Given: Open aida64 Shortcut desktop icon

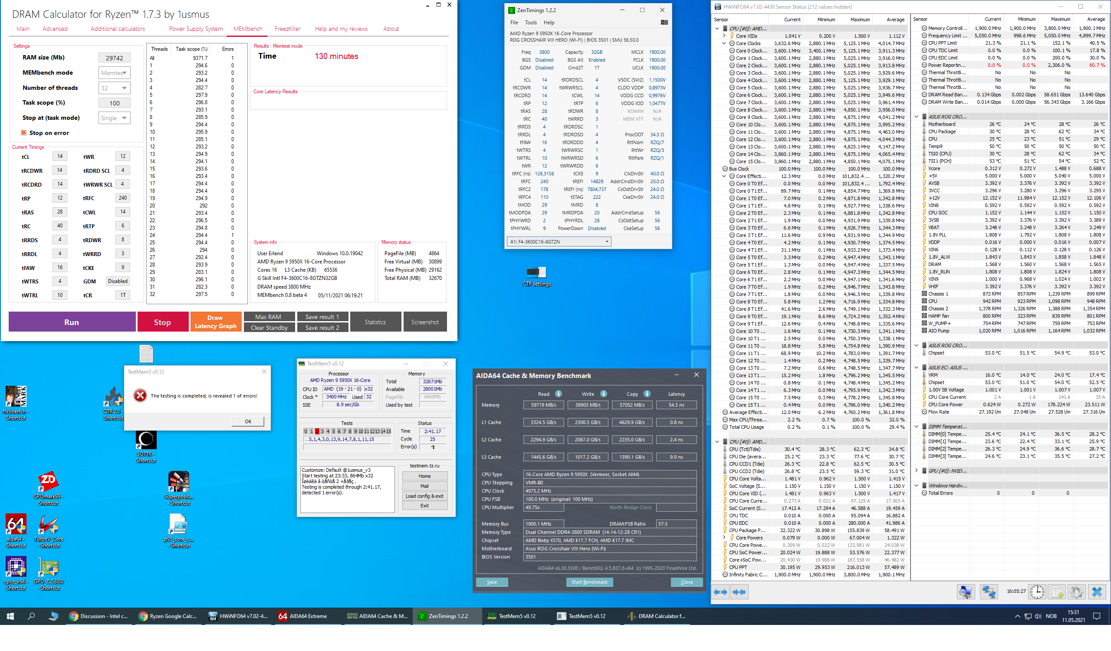Looking at the screenshot, I should click(x=16, y=531).
